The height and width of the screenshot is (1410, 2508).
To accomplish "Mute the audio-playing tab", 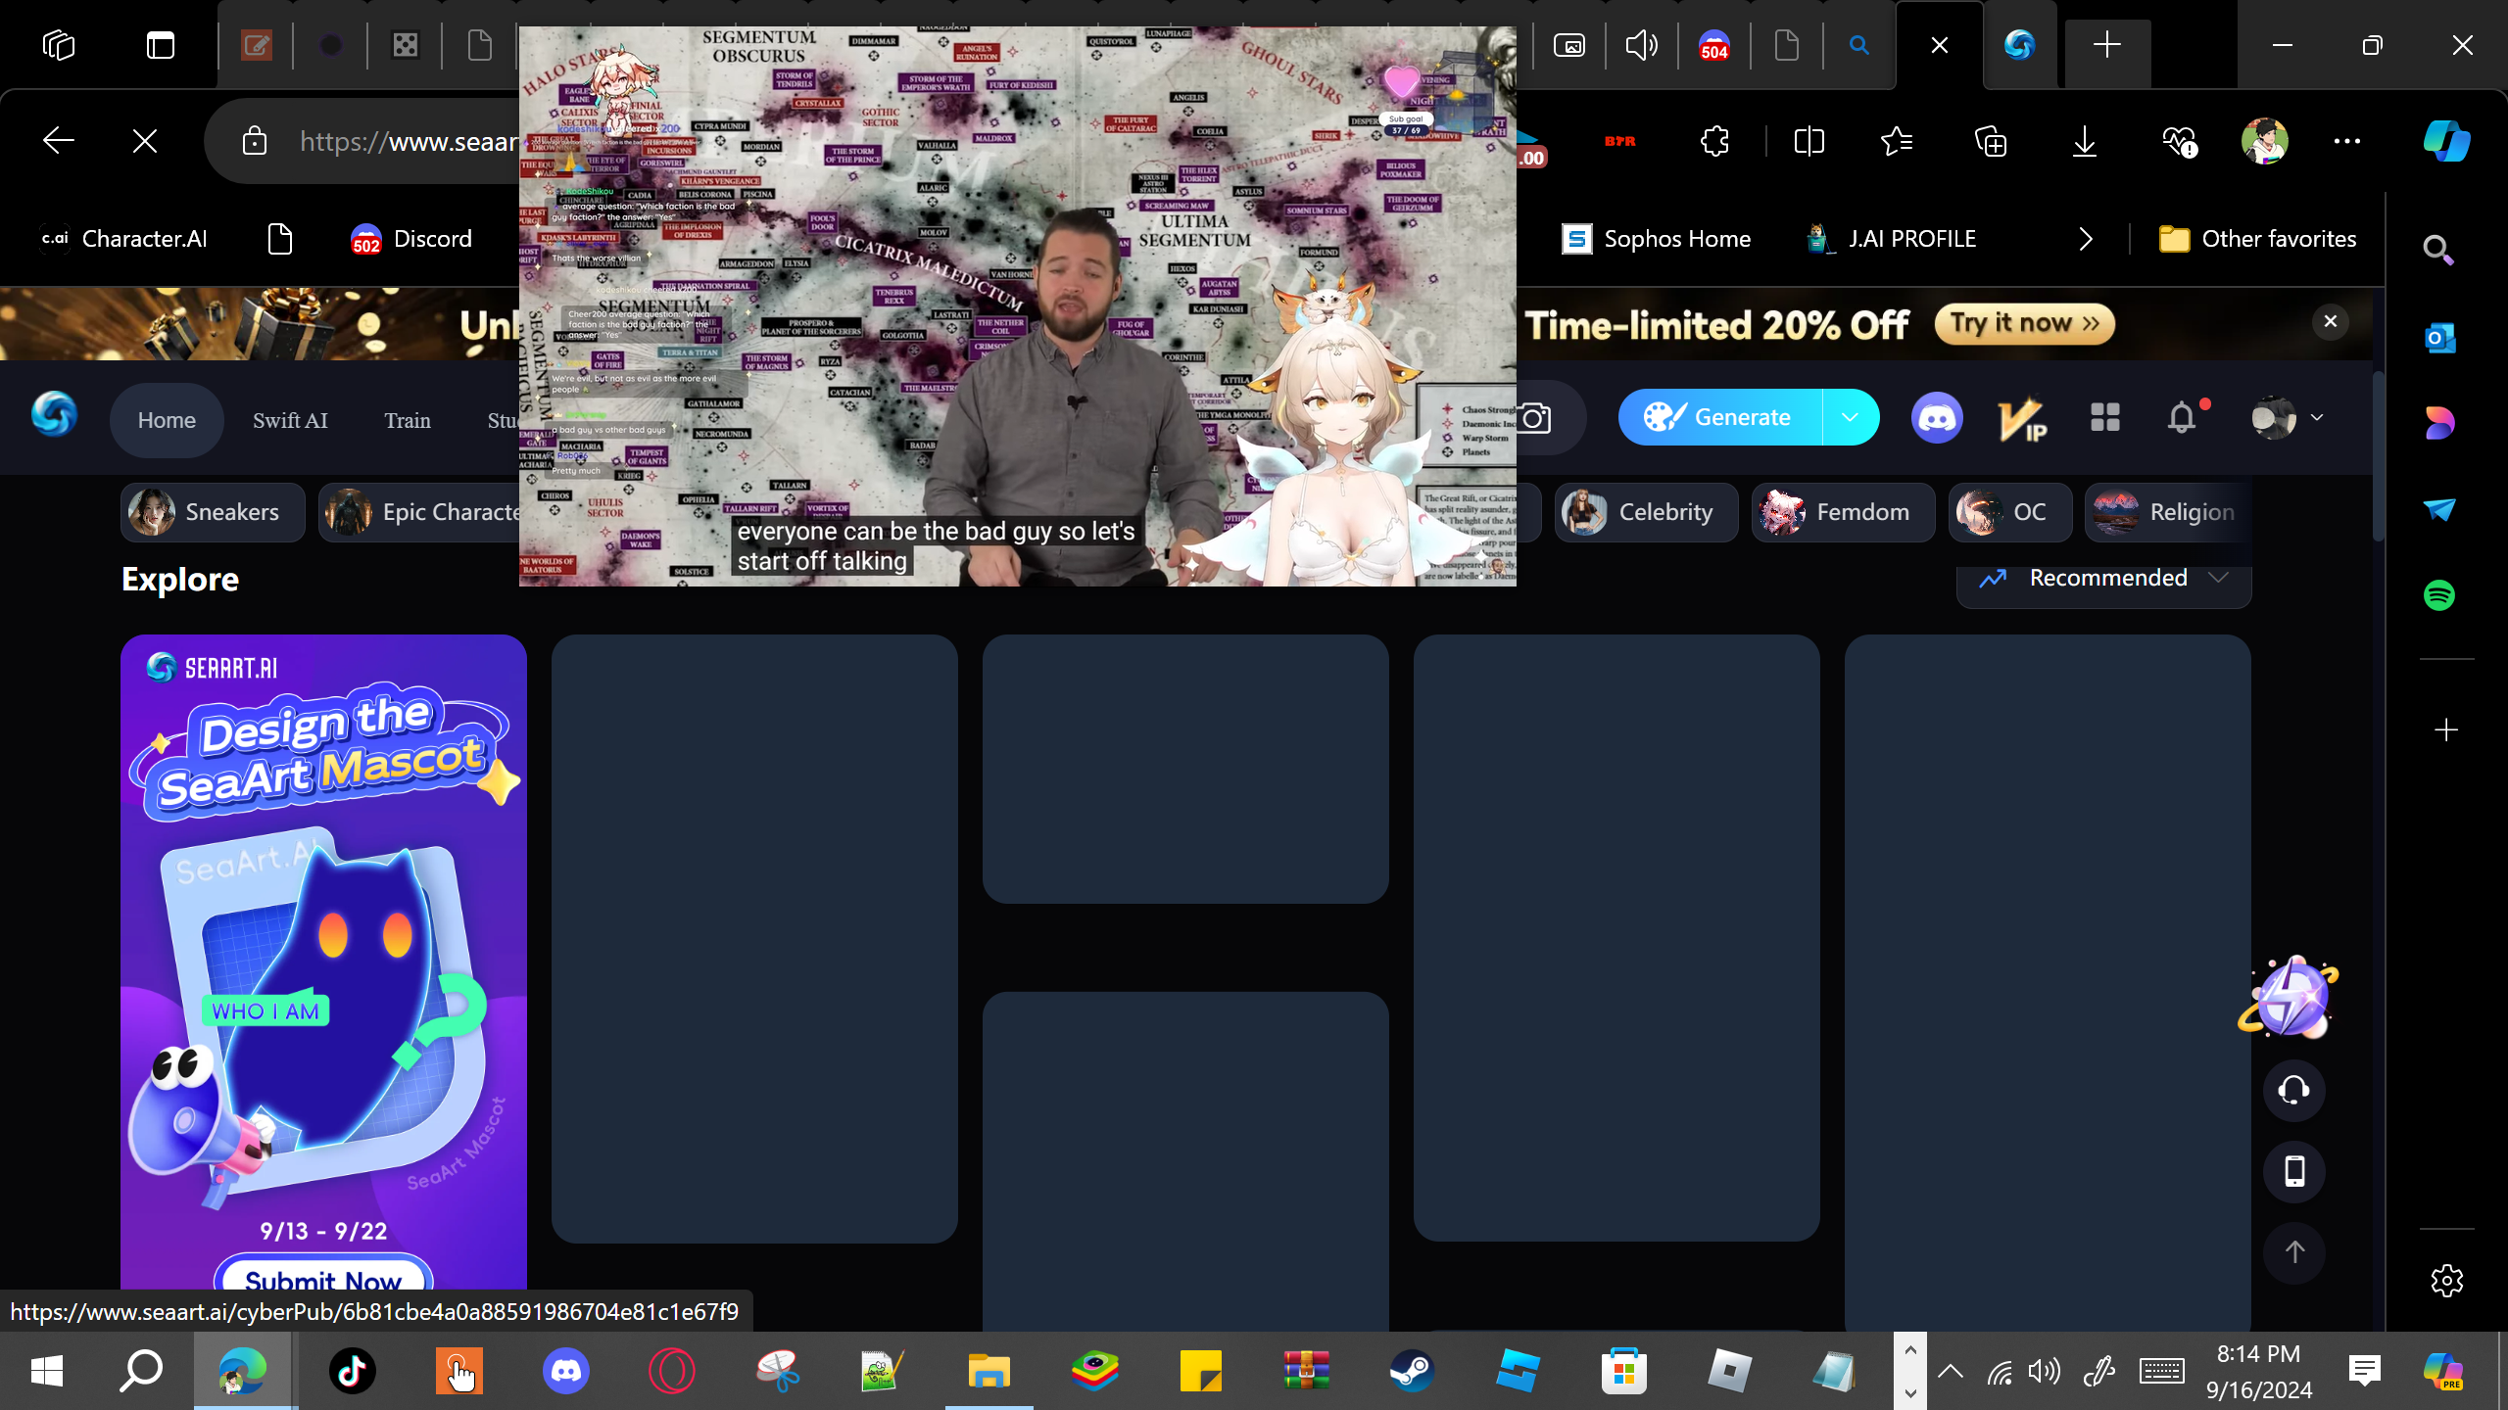I will tap(1641, 45).
